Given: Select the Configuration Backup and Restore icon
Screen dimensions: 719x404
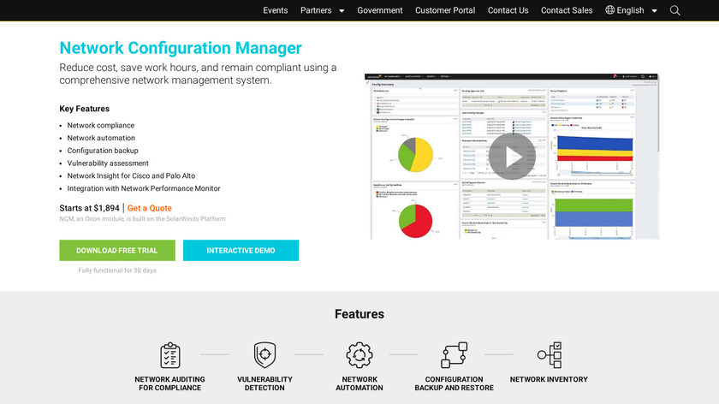Looking at the screenshot, I should click(454, 355).
